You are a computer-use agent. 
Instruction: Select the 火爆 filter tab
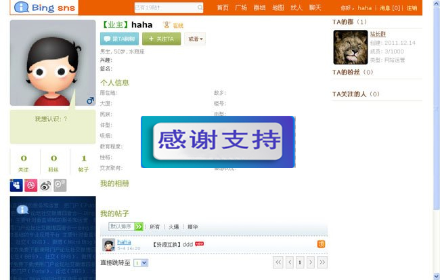(174, 227)
